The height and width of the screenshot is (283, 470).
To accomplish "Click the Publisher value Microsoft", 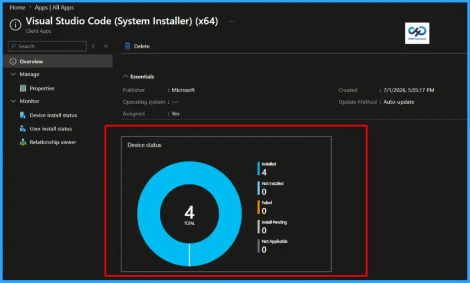I will point(183,90).
